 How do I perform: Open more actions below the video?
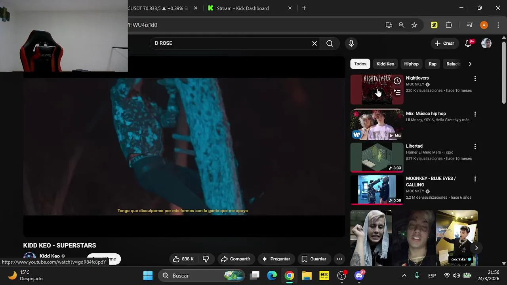pyautogui.click(x=339, y=259)
